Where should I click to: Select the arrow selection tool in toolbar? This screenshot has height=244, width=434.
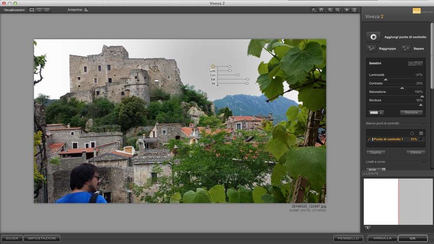[x=314, y=10]
